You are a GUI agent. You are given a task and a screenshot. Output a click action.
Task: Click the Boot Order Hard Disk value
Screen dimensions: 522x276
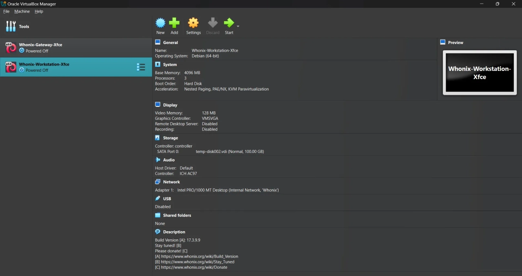(193, 84)
